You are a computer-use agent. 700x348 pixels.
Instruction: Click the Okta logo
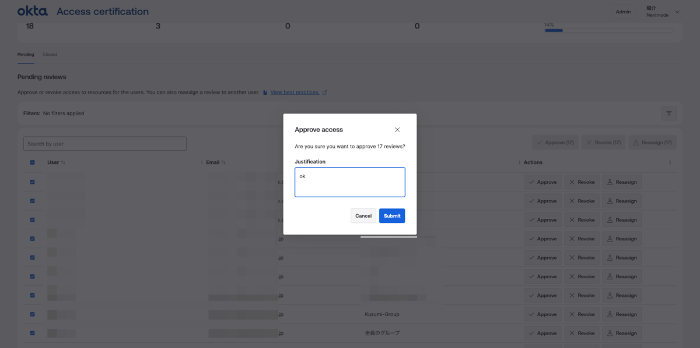(x=32, y=10)
